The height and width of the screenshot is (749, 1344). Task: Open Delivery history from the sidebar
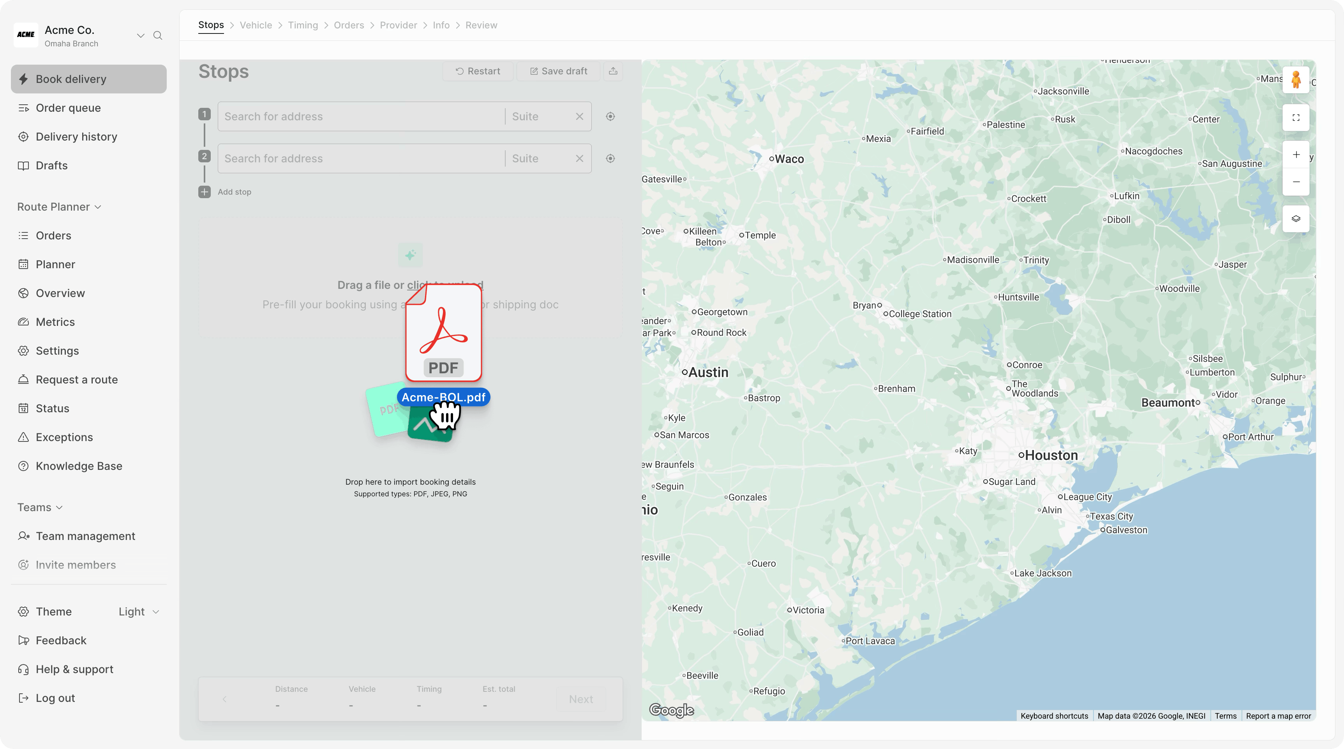(x=76, y=136)
